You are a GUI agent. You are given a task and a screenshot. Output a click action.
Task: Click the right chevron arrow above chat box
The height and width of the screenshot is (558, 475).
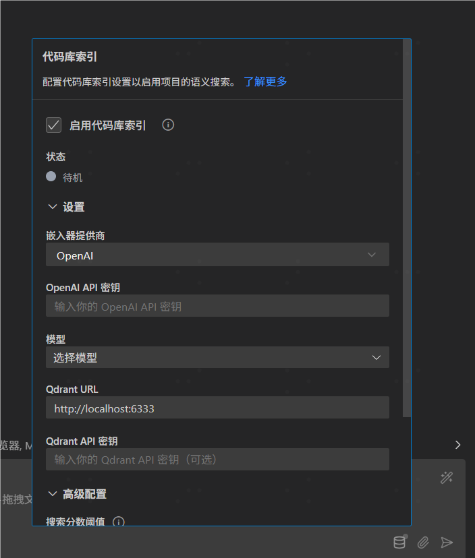[x=458, y=445]
